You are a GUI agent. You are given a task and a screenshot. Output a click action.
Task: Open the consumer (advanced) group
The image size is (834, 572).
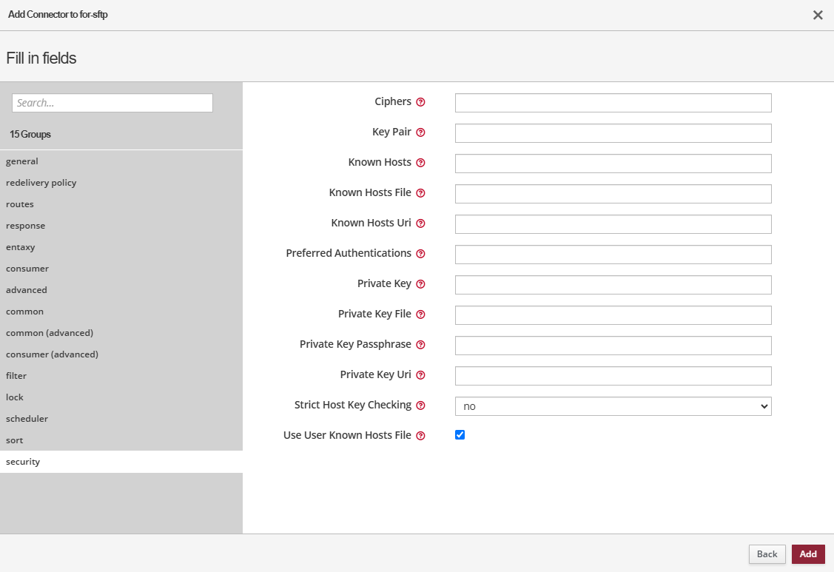52,354
